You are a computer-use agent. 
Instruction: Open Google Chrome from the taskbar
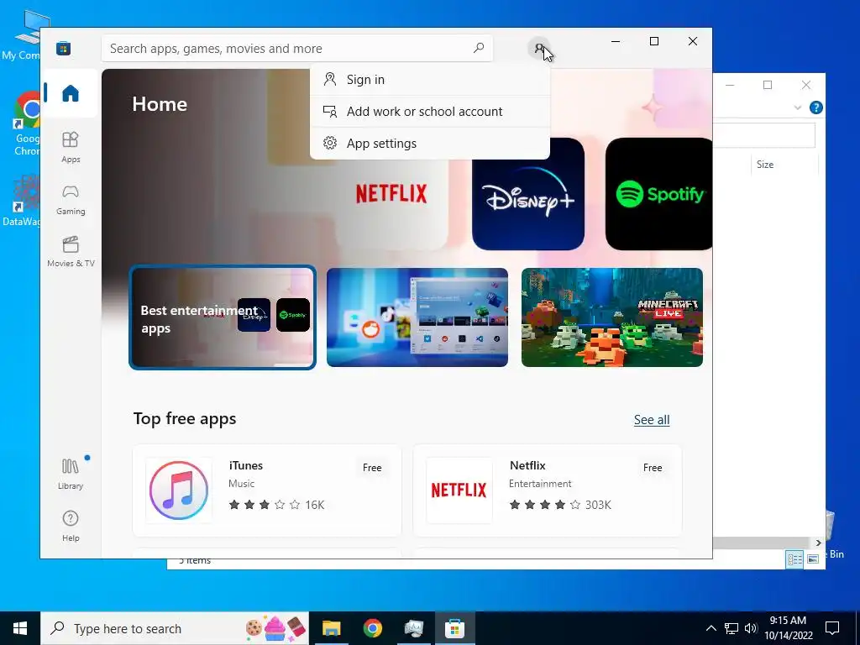click(372, 628)
